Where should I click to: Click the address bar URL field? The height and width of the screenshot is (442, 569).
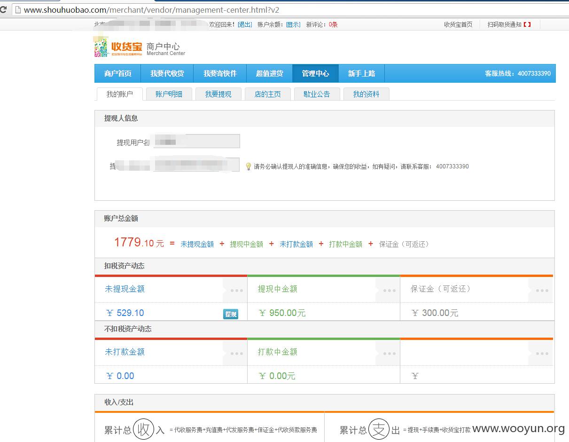coord(291,9)
